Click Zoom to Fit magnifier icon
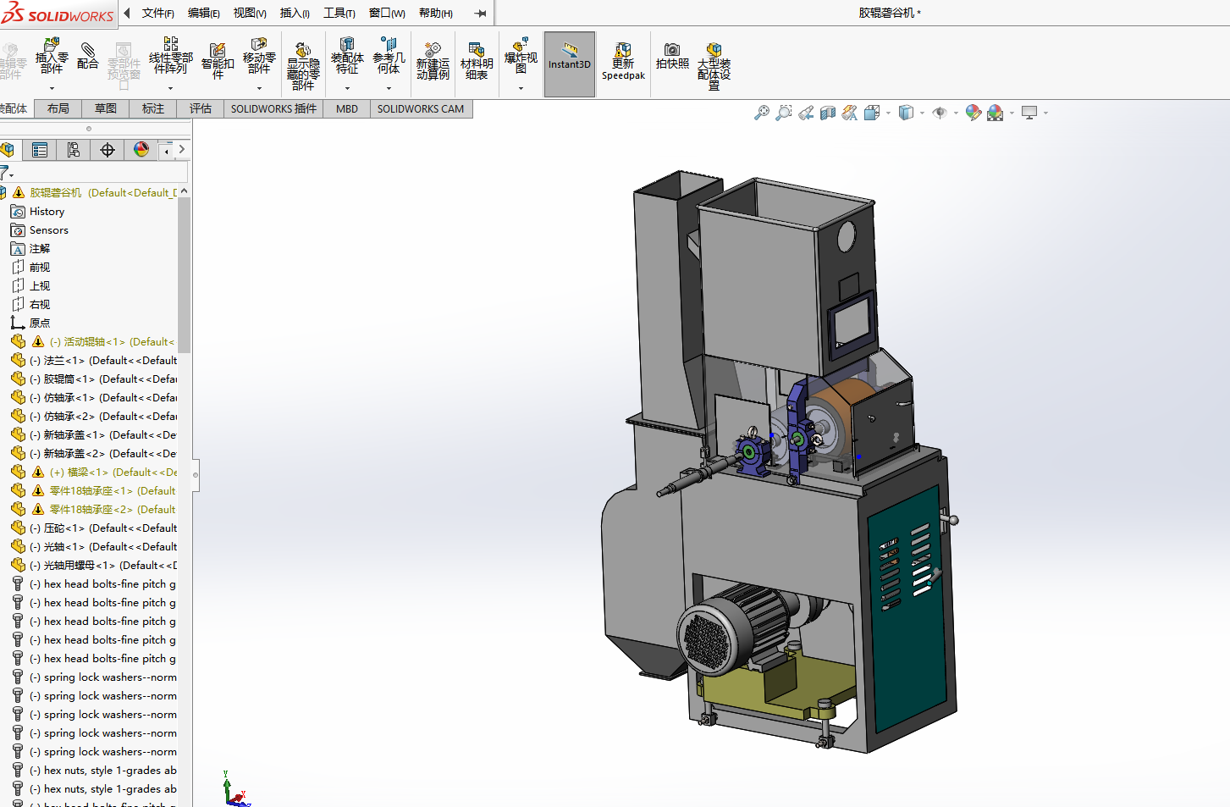The width and height of the screenshot is (1230, 807). (x=762, y=112)
